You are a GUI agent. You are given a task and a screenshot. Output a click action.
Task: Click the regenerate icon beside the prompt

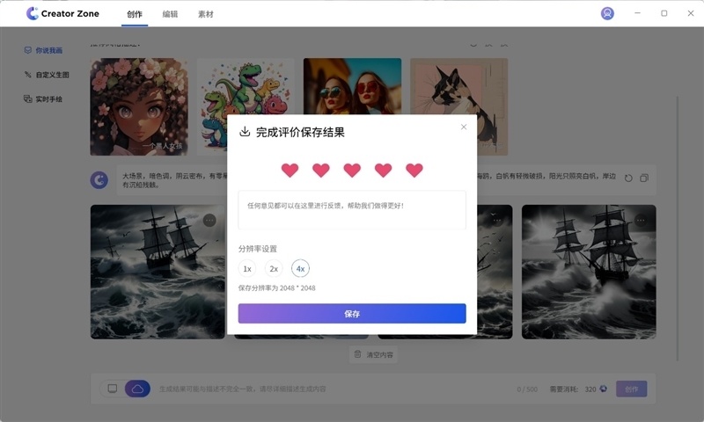pos(628,178)
